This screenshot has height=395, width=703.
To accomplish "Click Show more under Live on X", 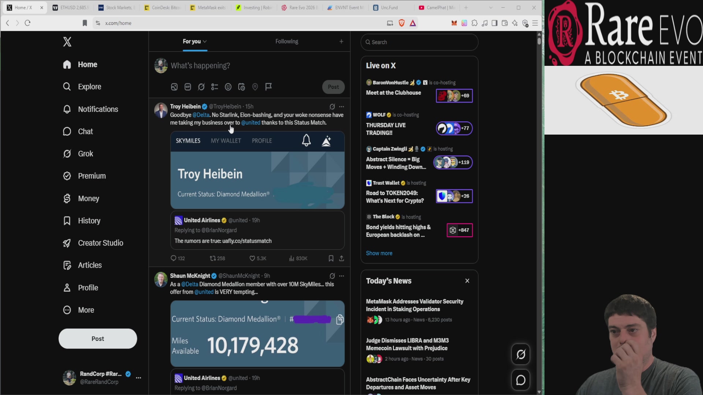I will [379, 253].
